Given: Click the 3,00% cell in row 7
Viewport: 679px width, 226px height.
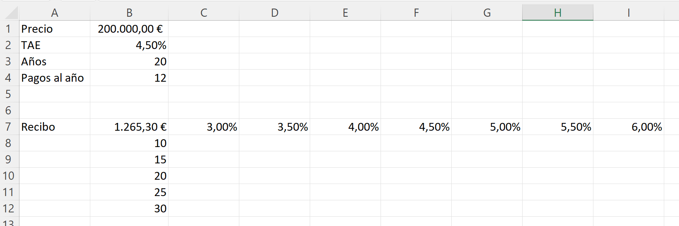Looking at the screenshot, I should tap(204, 126).
